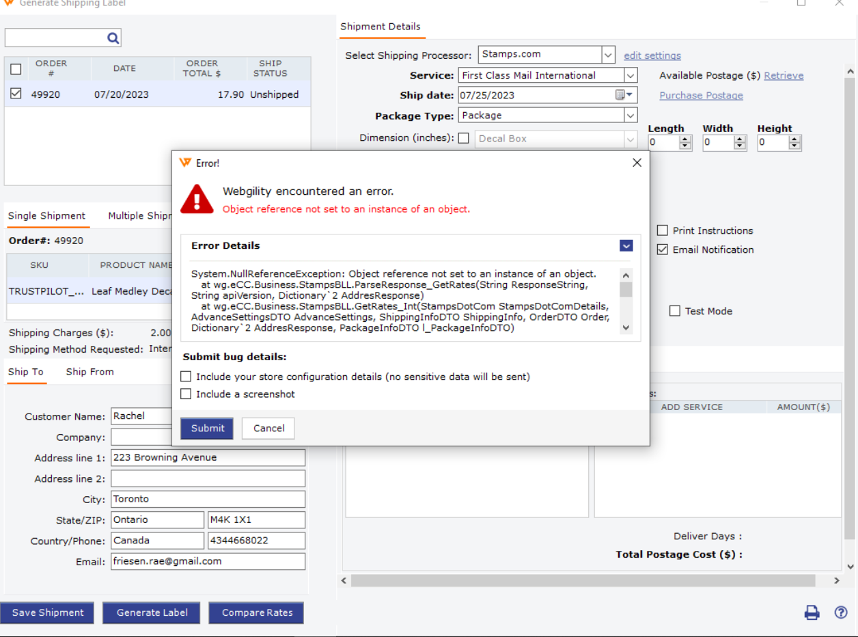Click the right panel vertical scrollbar down arrow

pyautogui.click(x=850, y=567)
